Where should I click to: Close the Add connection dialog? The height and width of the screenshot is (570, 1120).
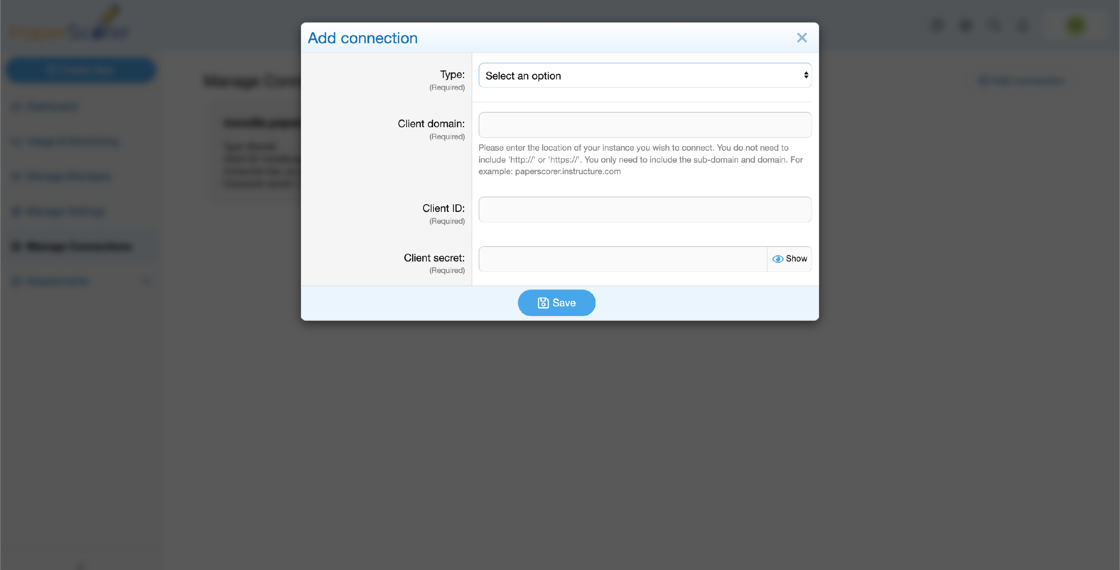802,38
